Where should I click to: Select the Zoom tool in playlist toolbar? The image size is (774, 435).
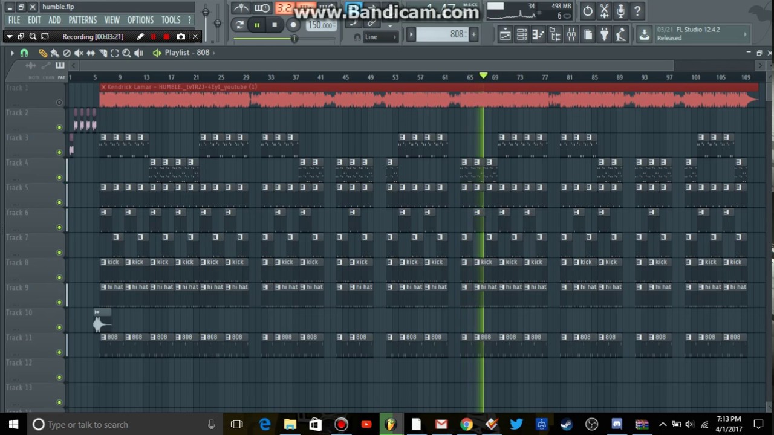126,53
